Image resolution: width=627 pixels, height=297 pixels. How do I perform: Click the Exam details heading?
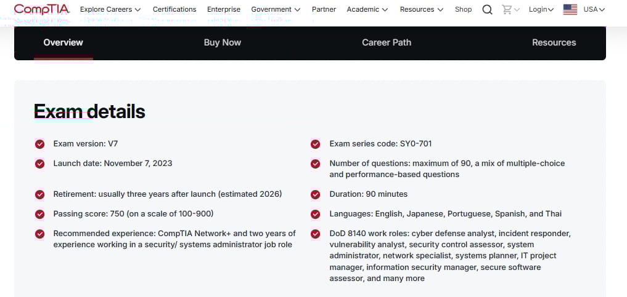pos(89,111)
